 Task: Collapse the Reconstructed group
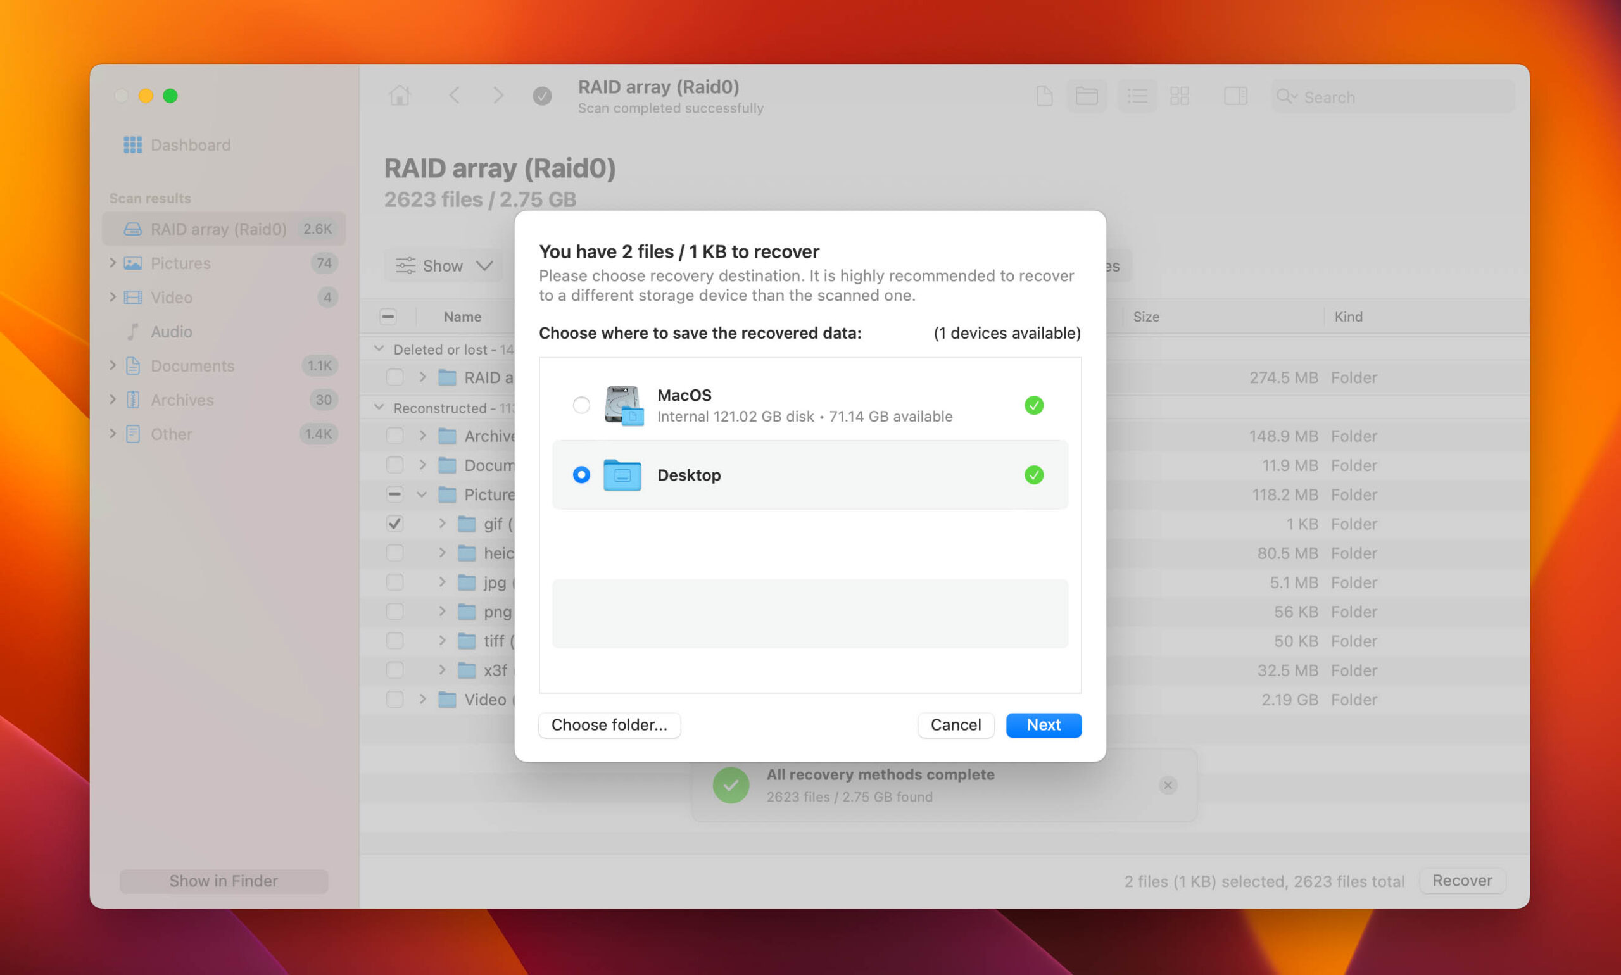click(x=379, y=407)
